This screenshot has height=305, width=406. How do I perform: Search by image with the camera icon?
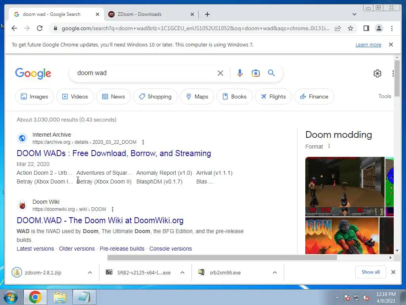click(x=256, y=73)
